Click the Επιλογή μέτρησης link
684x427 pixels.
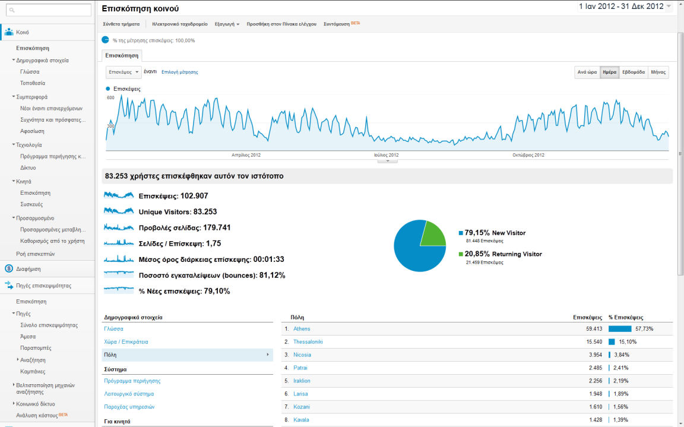click(180, 72)
